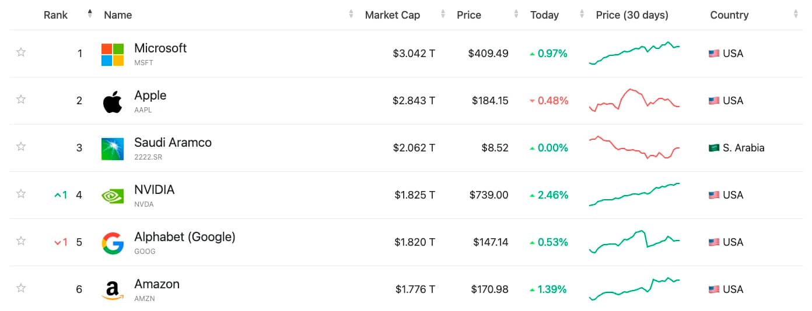Toggle the favorite star for Saudi Aramco
The image size is (812, 311).
pos(21,147)
